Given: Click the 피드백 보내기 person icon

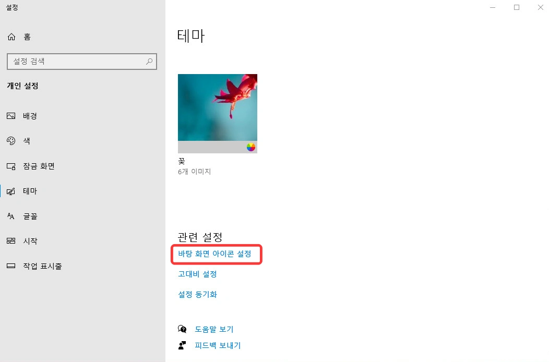Looking at the screenshot, I should 182,345.
